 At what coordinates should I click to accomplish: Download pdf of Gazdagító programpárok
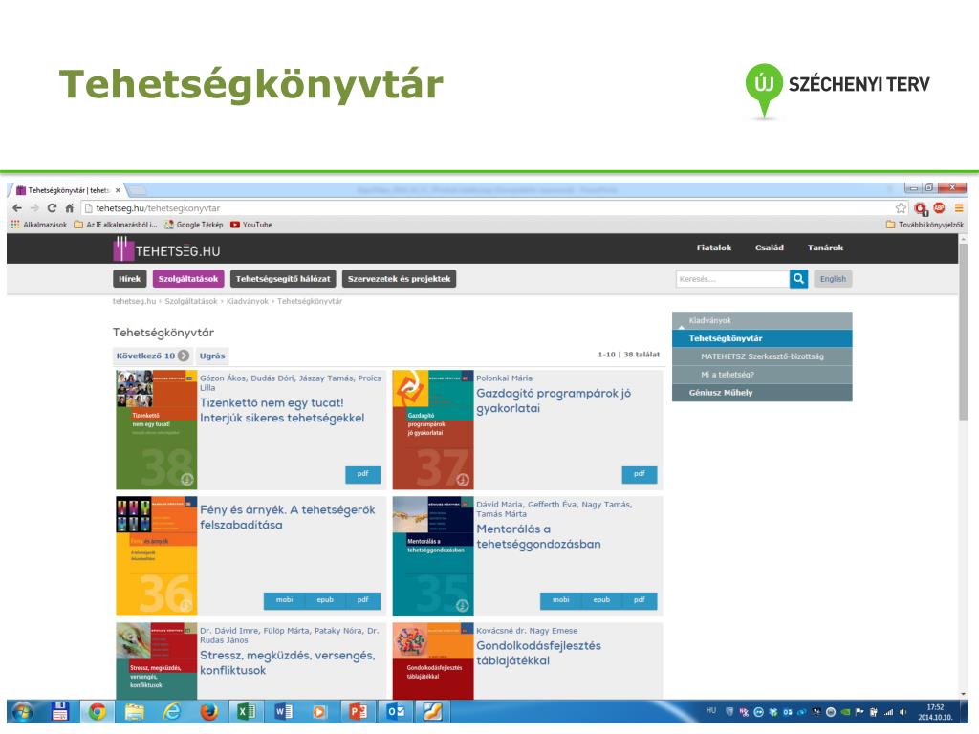(640, 474)
